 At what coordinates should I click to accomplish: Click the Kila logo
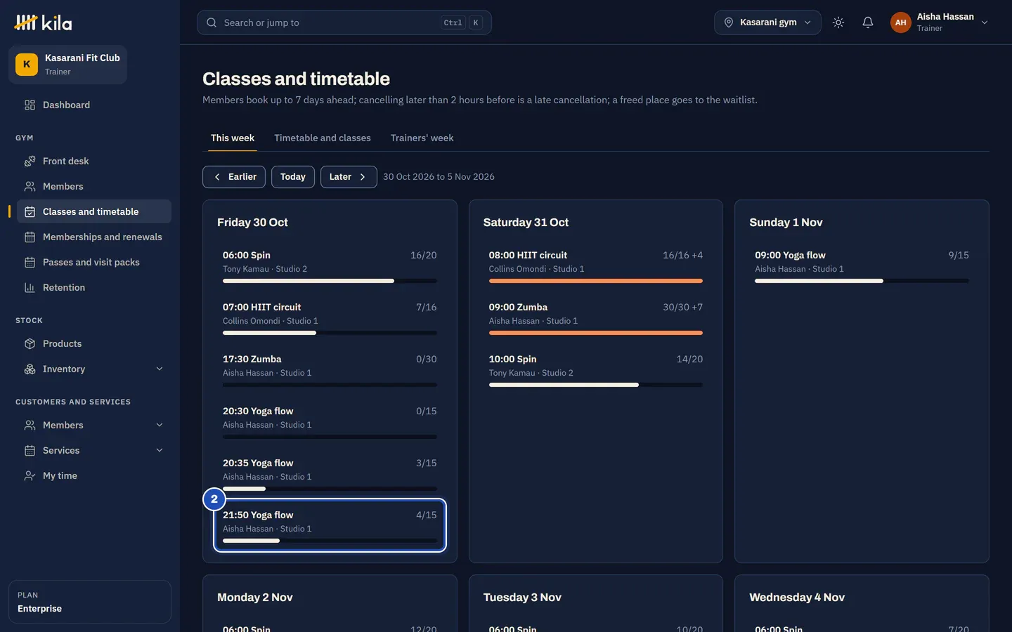[x=43, y=22]
